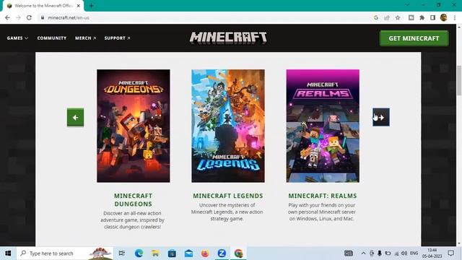Reload the Minecraft page

(29, 17)
